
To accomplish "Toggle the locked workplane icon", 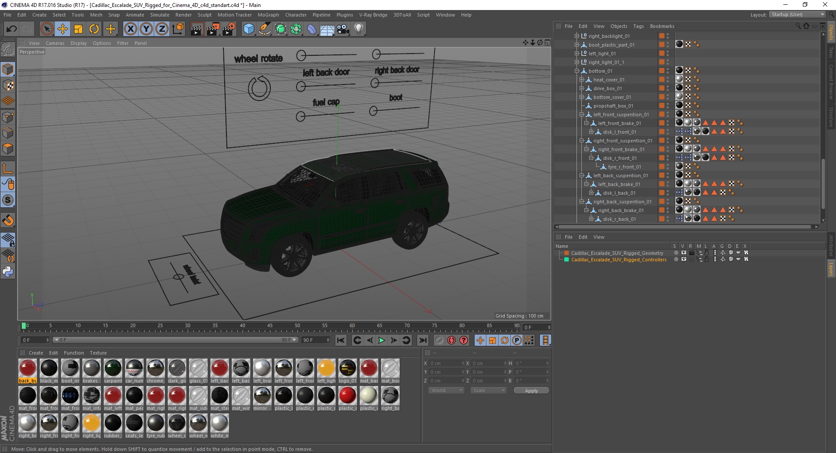I will 8,240.
